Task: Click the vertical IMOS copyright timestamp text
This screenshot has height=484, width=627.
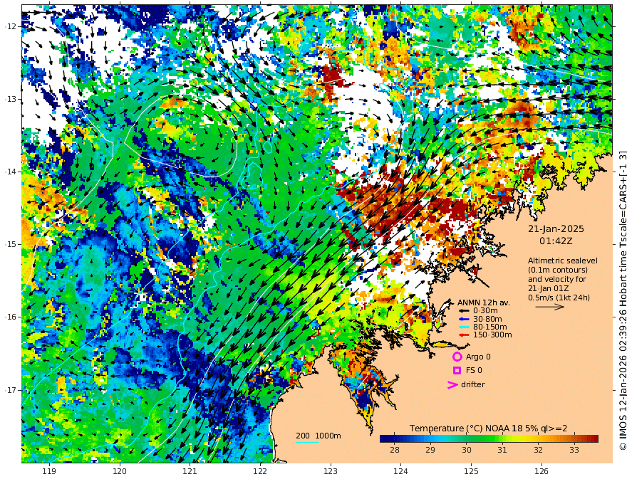Action: click(x=622, y=300)
